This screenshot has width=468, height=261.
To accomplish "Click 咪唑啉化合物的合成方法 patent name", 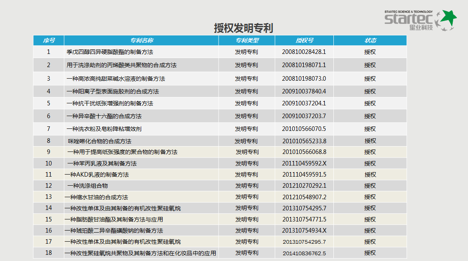I will [x=100, y=141].
